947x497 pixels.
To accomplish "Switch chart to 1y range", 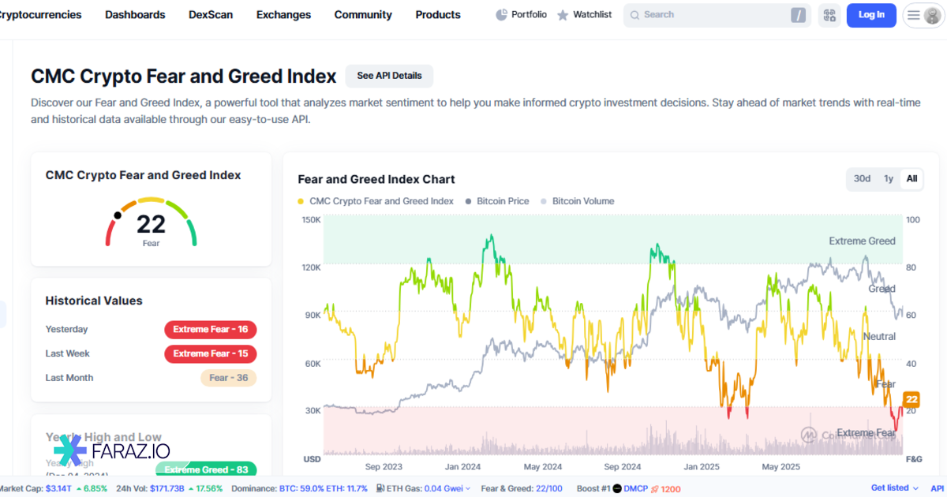I will click(889, 178).
